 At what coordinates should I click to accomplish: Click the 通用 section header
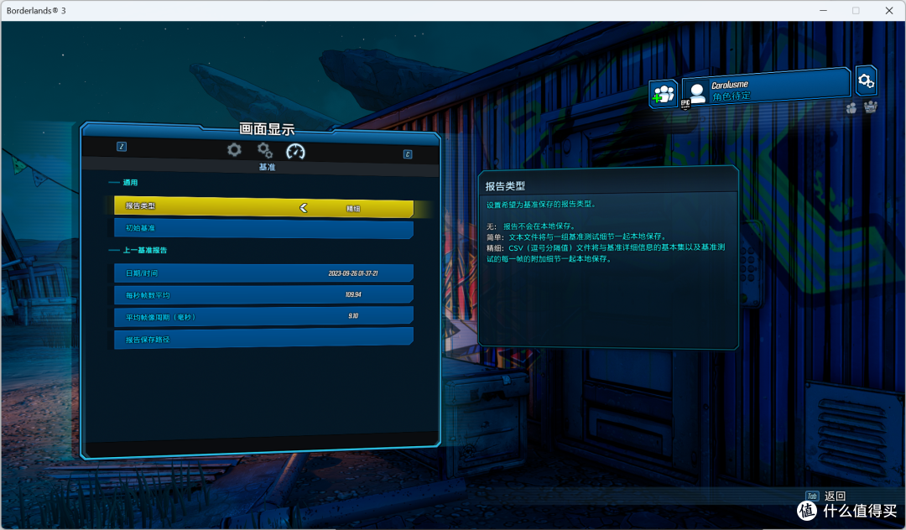pyautogui.click(x=130, y=183)
